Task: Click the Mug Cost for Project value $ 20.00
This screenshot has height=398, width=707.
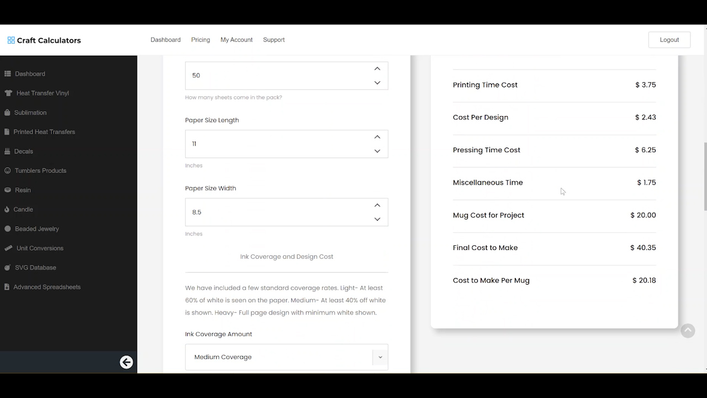Action: coord(643,215)
